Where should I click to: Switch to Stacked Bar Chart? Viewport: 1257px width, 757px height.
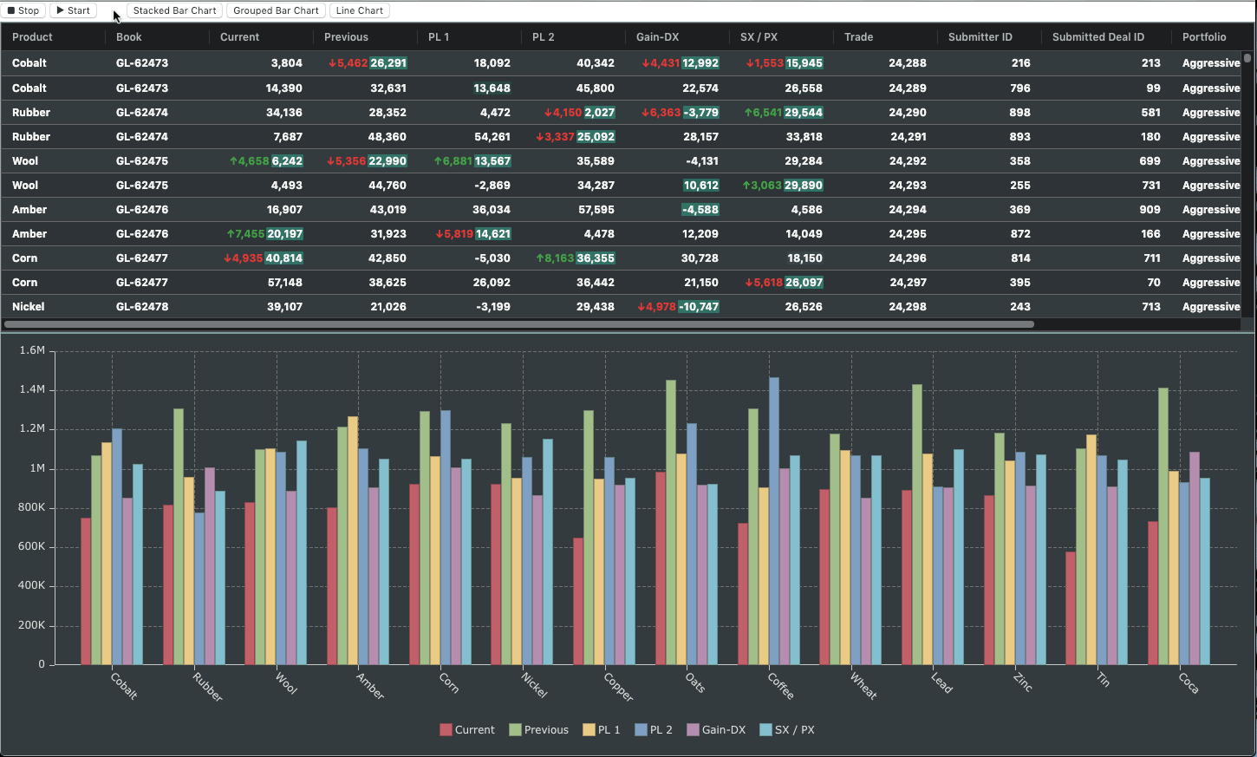[x=174, y=10]
